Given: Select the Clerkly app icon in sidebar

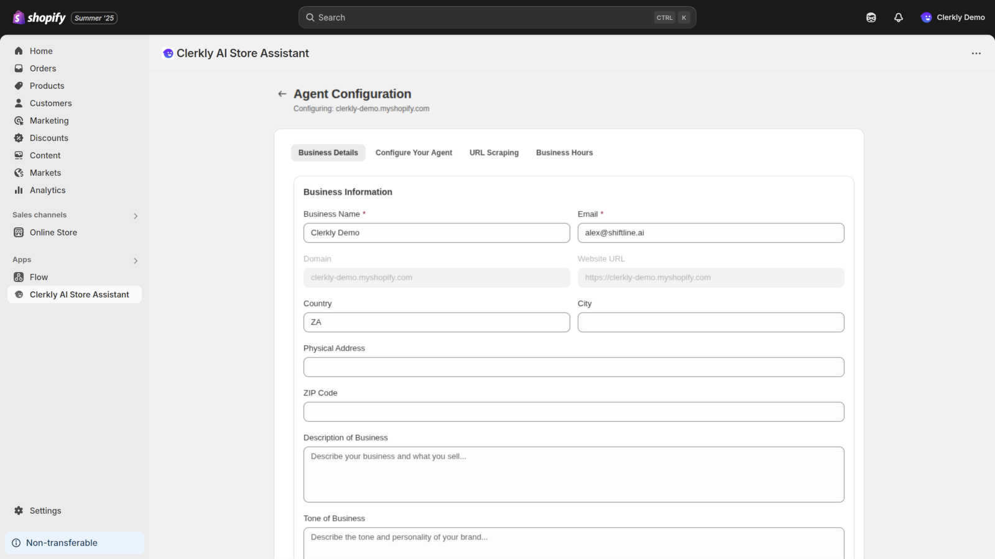Looking at the screenshot, I should click(x=19, y=294).
